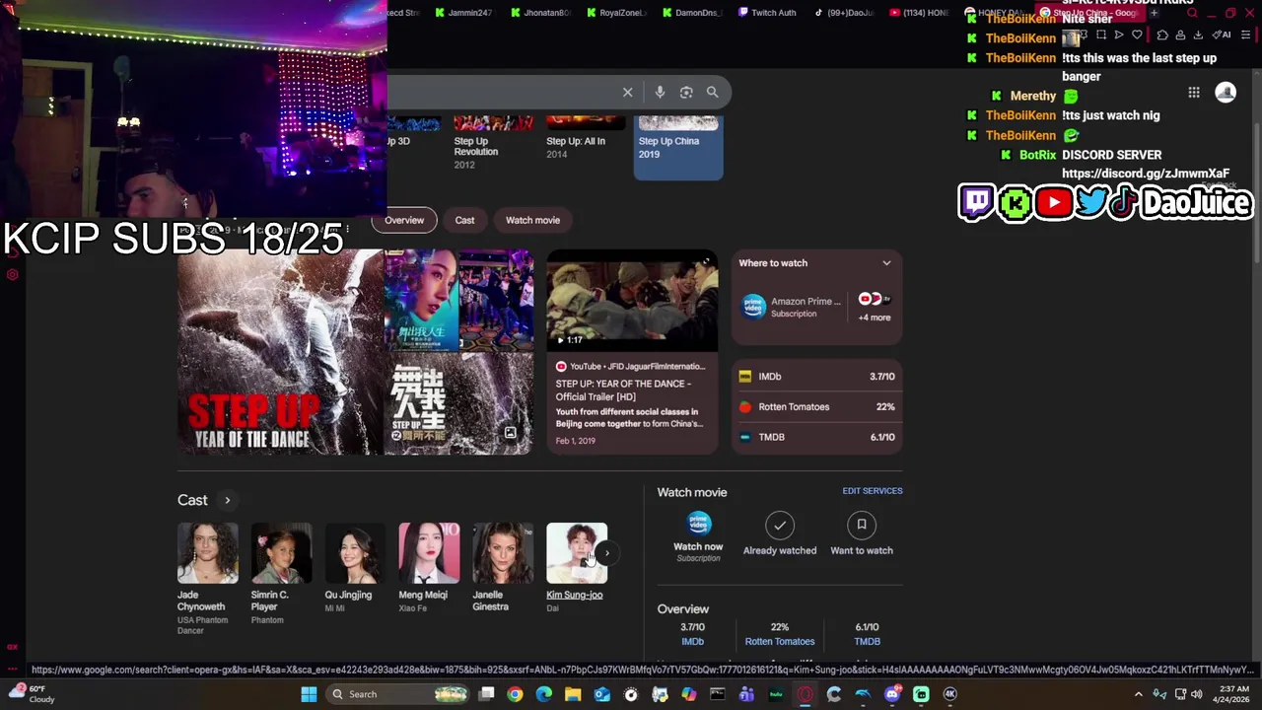
Task: Click the magnifier search submit icon
Action: [712, 92]
